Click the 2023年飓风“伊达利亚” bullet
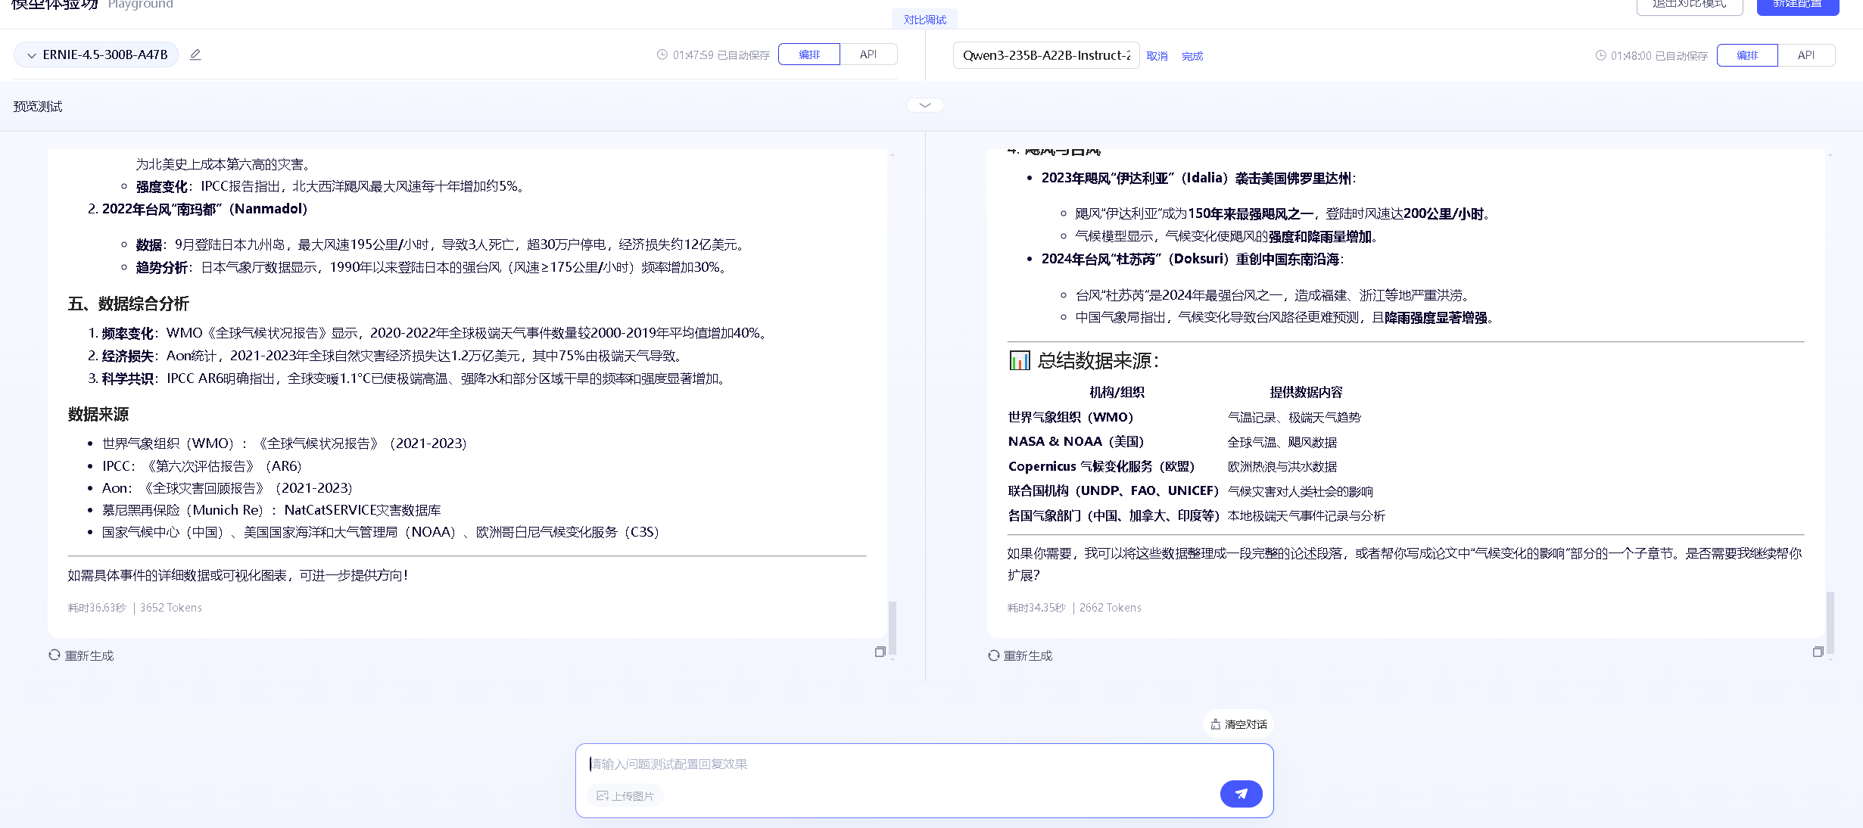This screenshot has height=828, width=1863. click(1198, 178)
